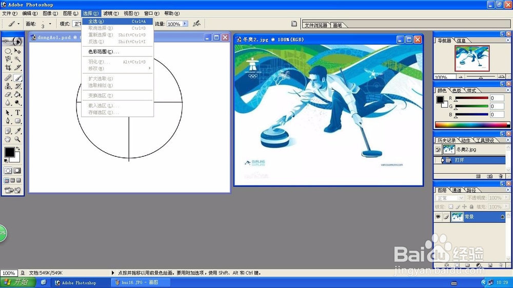Select the Clone Stamp tool
This screenshot has width=513, height=288.
tap(8, 86)
